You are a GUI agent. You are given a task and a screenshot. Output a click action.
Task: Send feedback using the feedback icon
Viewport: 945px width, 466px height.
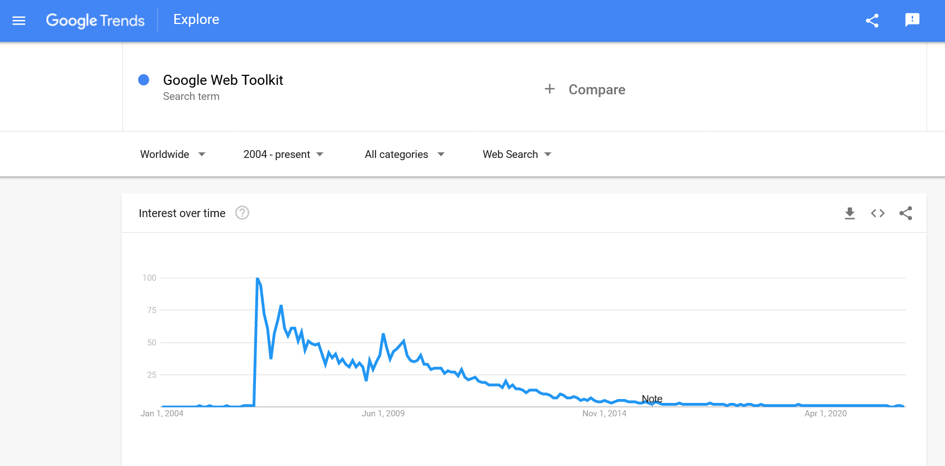(913, 20)
